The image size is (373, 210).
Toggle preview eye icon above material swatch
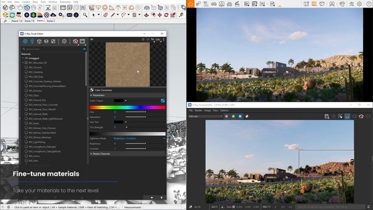(x=92, y=39)
